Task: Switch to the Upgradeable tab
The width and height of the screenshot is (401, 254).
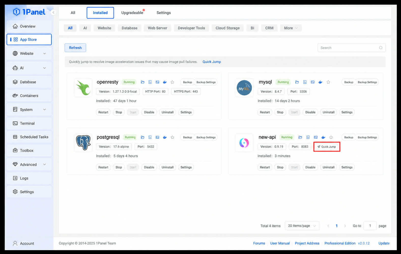Action: [132, 13]
